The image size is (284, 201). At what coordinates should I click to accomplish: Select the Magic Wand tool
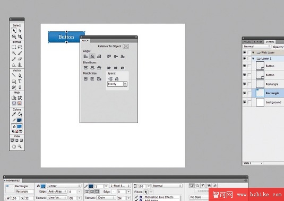(x=14, y=53)
